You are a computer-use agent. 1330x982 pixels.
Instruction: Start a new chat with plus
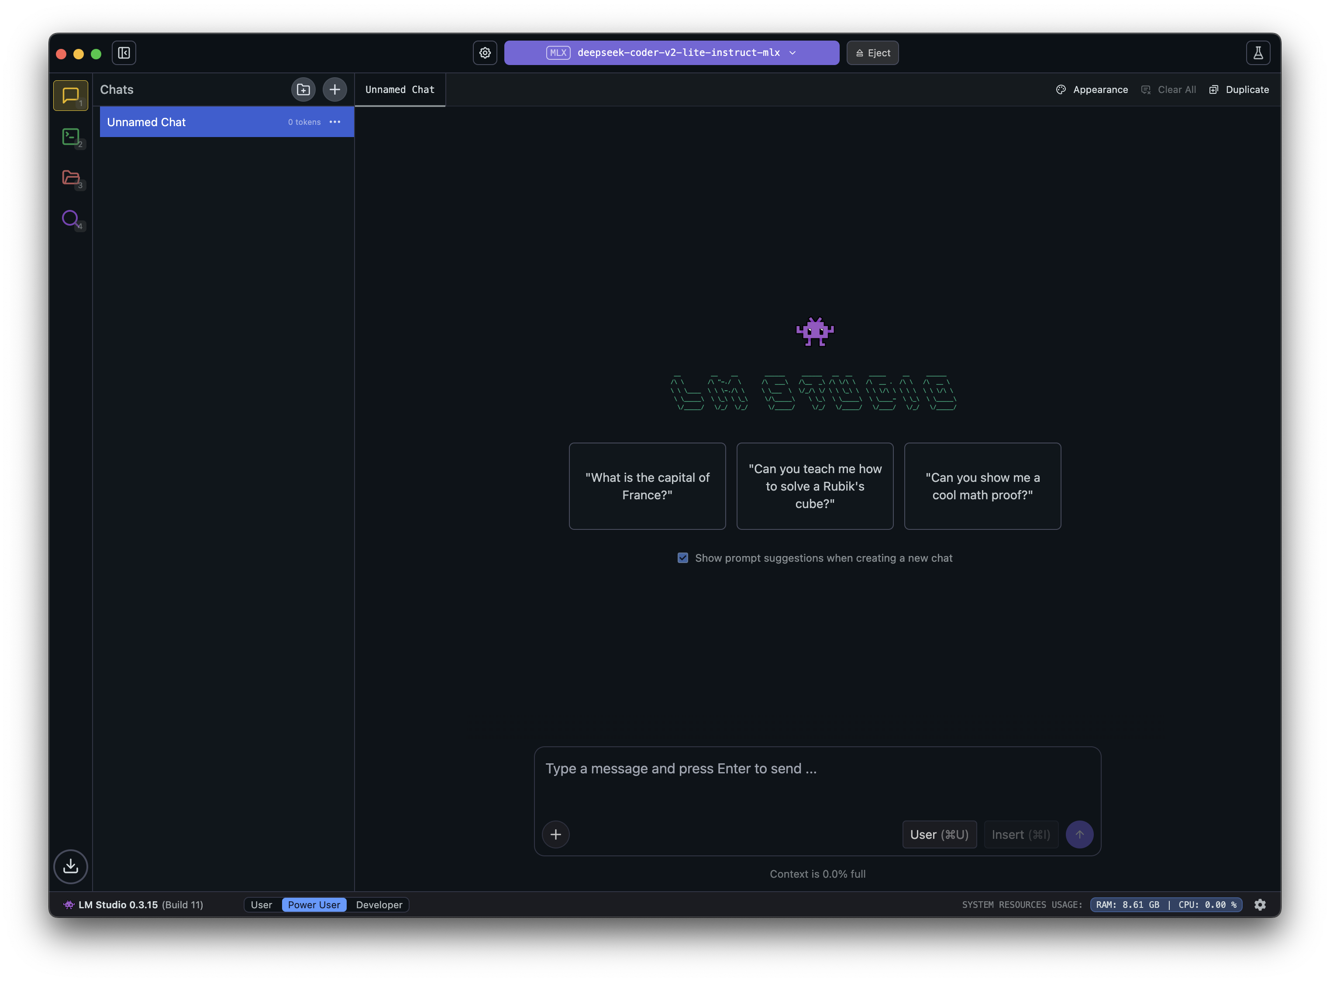click(335, 90)
